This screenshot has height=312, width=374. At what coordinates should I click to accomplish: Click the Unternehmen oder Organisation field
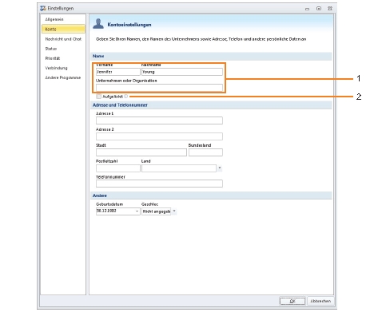[x=159, y=88]
